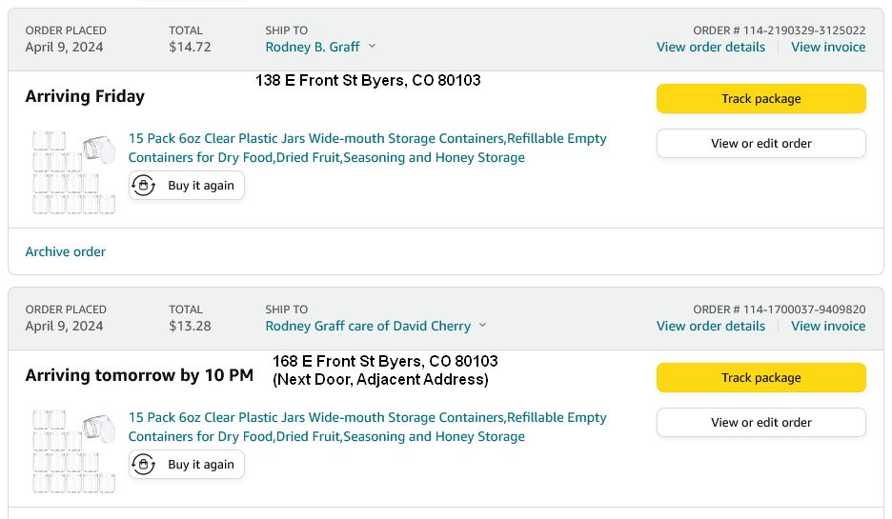This screenshot has width=892, height=519.
Task: Expand chevron beside care of David Cherry
Action: 482,326
